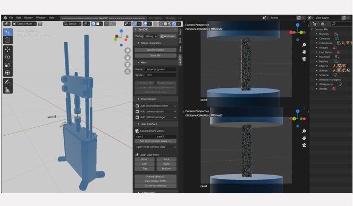Click pan hand icon in User Perspective viewport
This screenshot has height=206, width=353.
[x=128, y=57]
